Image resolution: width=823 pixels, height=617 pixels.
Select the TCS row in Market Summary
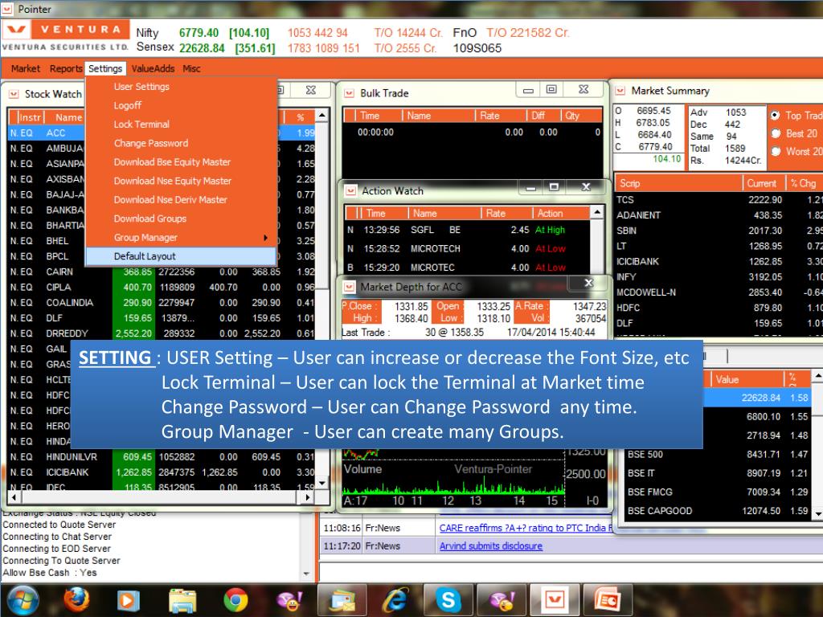(719, 200)
